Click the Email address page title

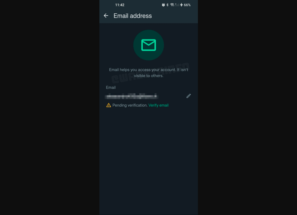pyautogui.click(x=133, y=16)
